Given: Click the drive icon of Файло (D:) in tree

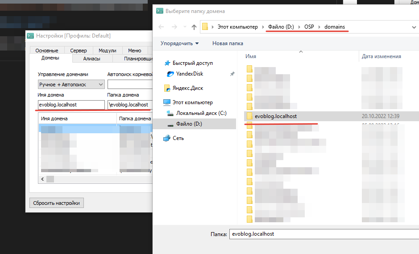Looking at the screenshot, I should tap(170, 125).
